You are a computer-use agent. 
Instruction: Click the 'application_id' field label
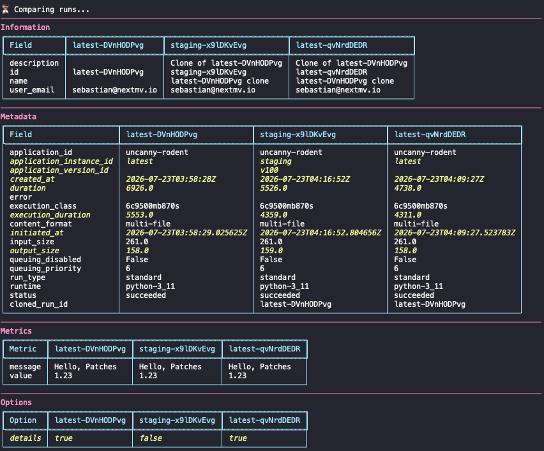point(41,152)
